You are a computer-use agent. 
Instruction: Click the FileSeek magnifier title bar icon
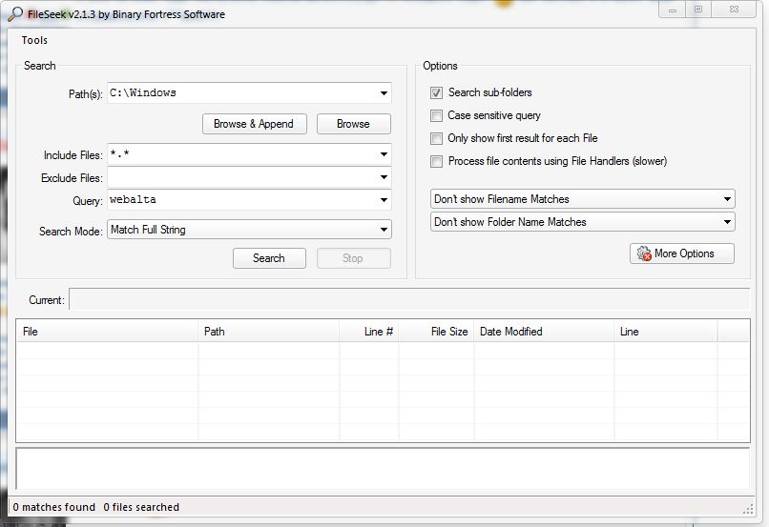(x=15, y=13)
